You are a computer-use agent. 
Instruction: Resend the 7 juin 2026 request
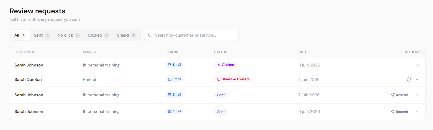click(399, 95)
